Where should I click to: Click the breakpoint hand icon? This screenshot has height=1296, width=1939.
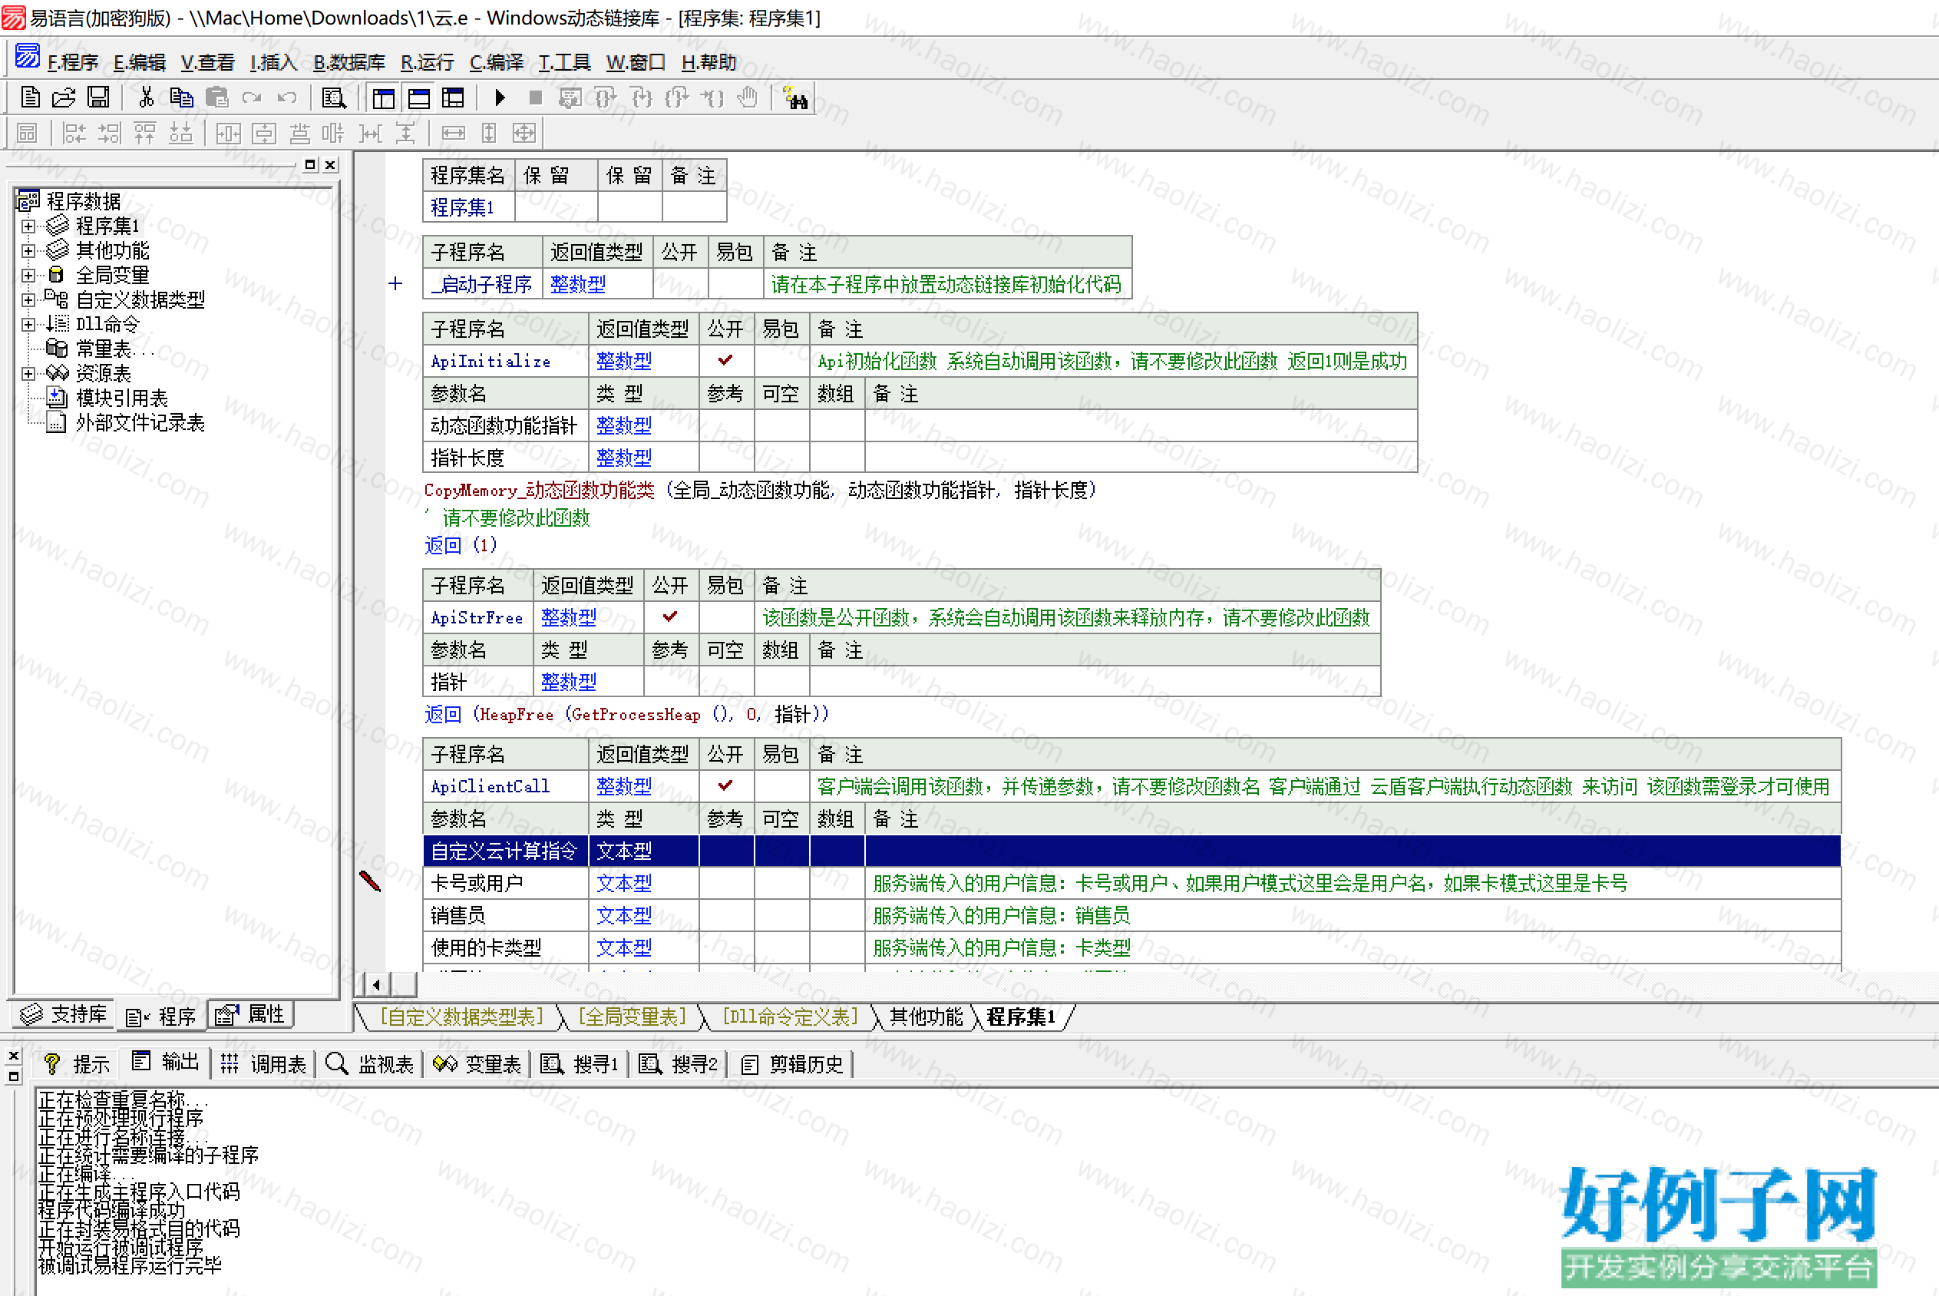tap(747, 98)
